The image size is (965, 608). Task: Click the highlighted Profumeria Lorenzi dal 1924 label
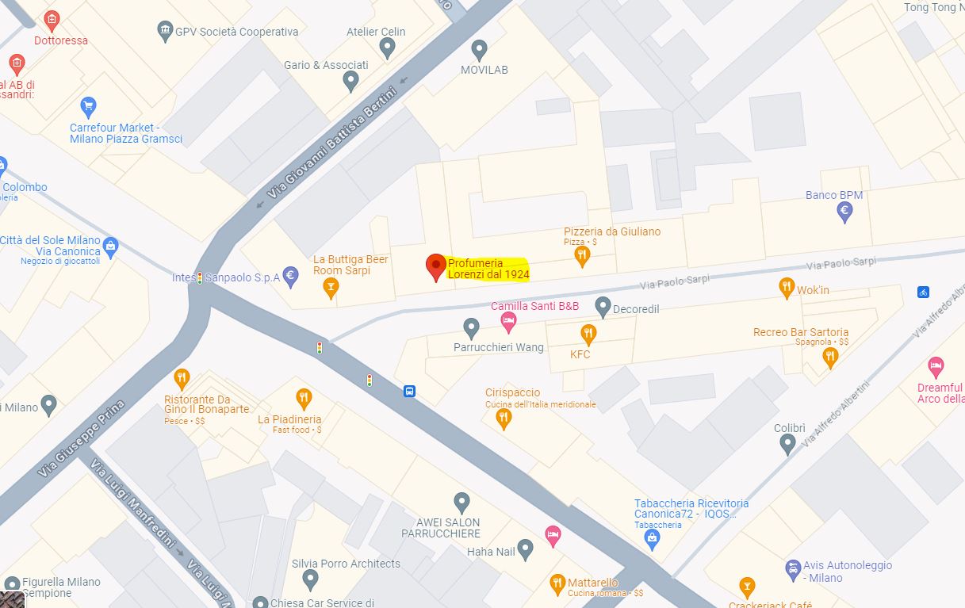(x=488, y=269)
